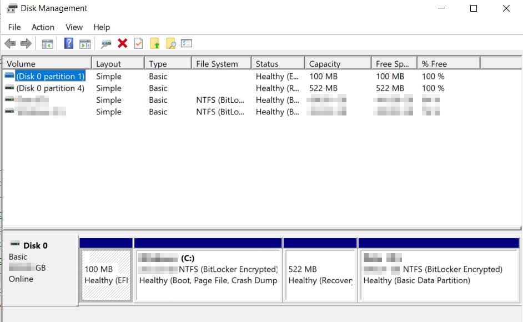Viewport: 523px width, 322px height.
Task: Select the 522 MB Recovery partition block
Action: pyautogui.click(x=319, y=266)
